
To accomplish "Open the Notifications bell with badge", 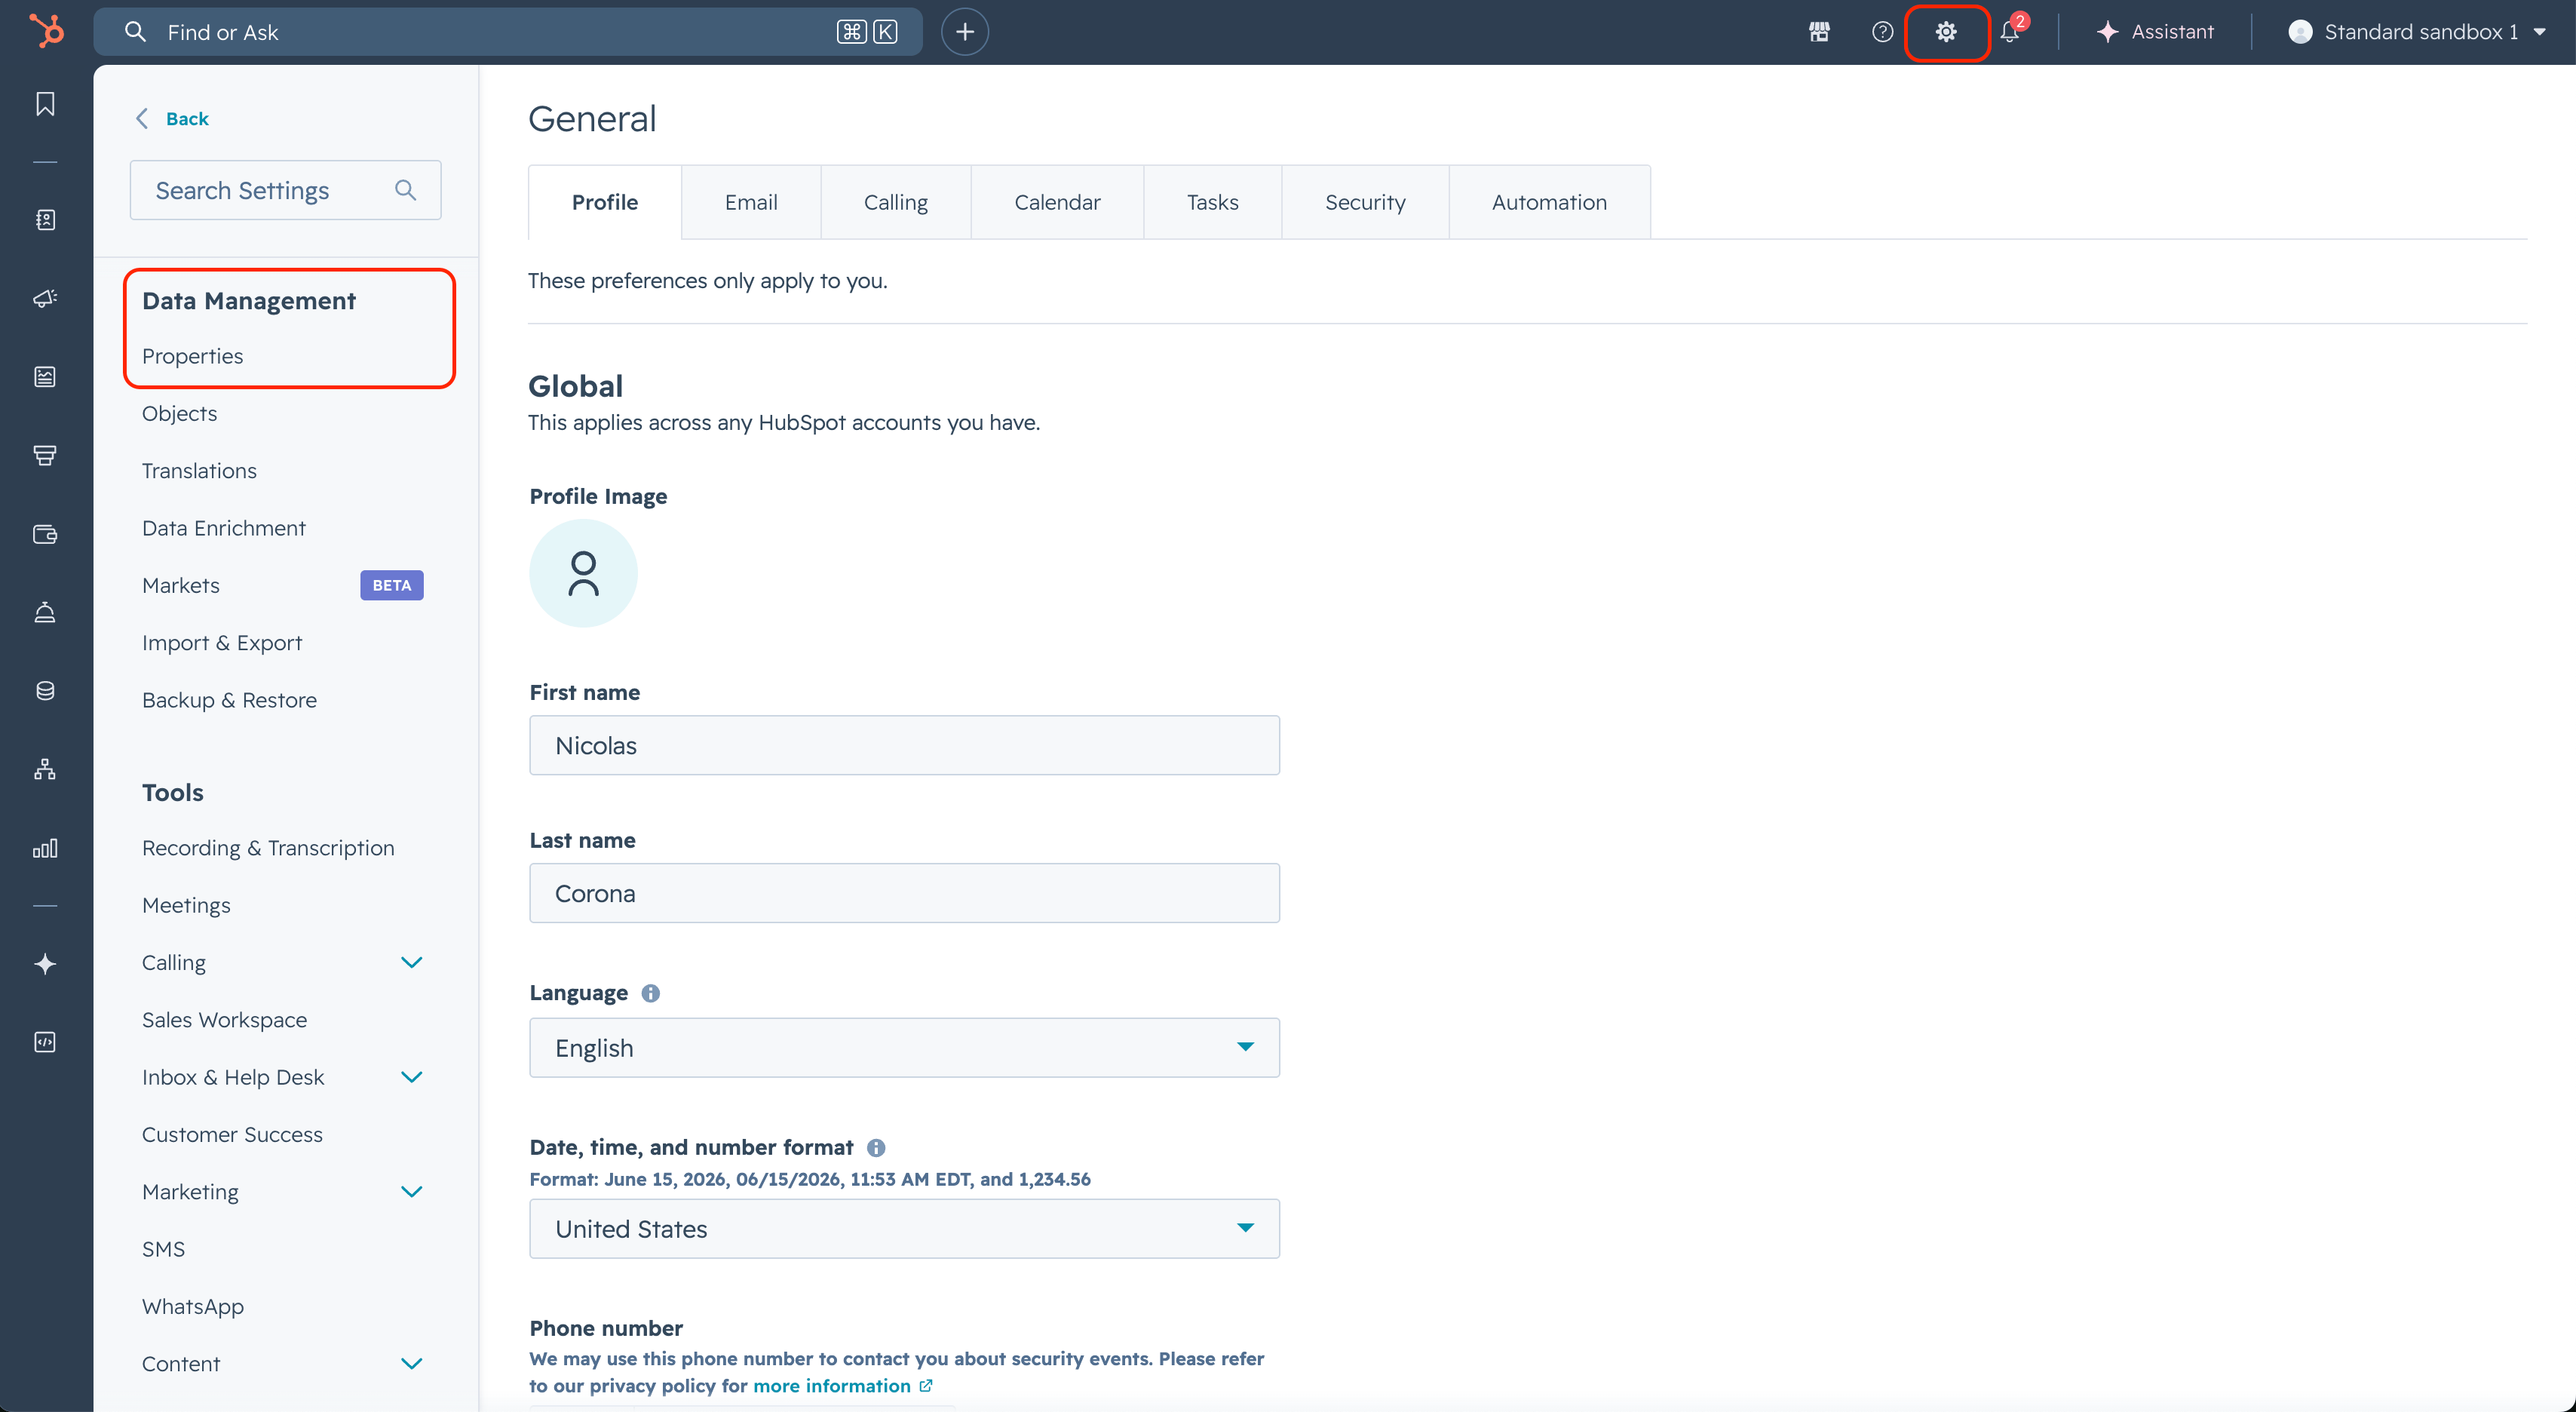I will point(2011,30).
